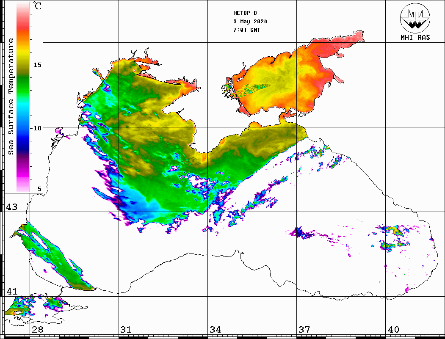Click the 7:01 GMT time label

pyautogui.click(x=246, y=30)
